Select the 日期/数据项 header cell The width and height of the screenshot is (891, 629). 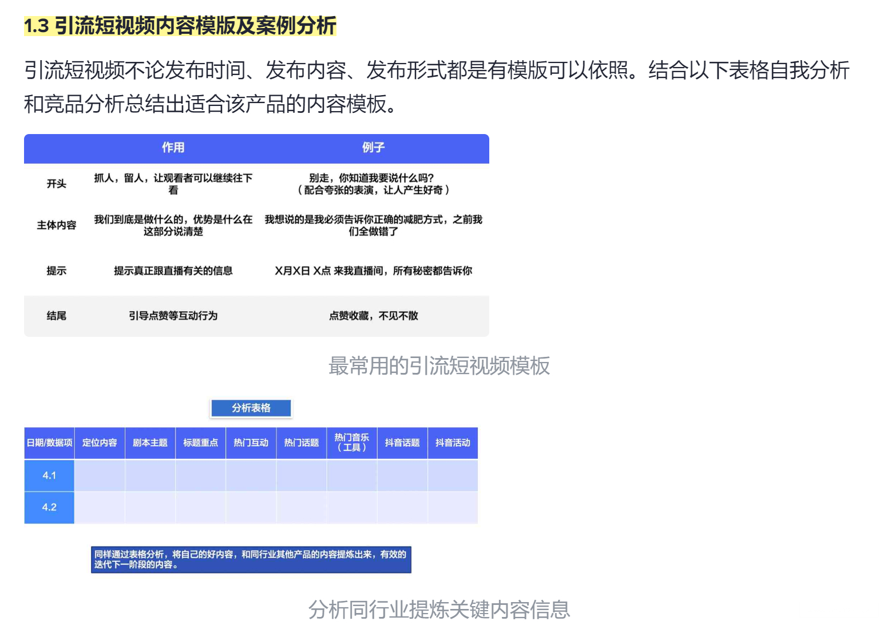[49, 443]
